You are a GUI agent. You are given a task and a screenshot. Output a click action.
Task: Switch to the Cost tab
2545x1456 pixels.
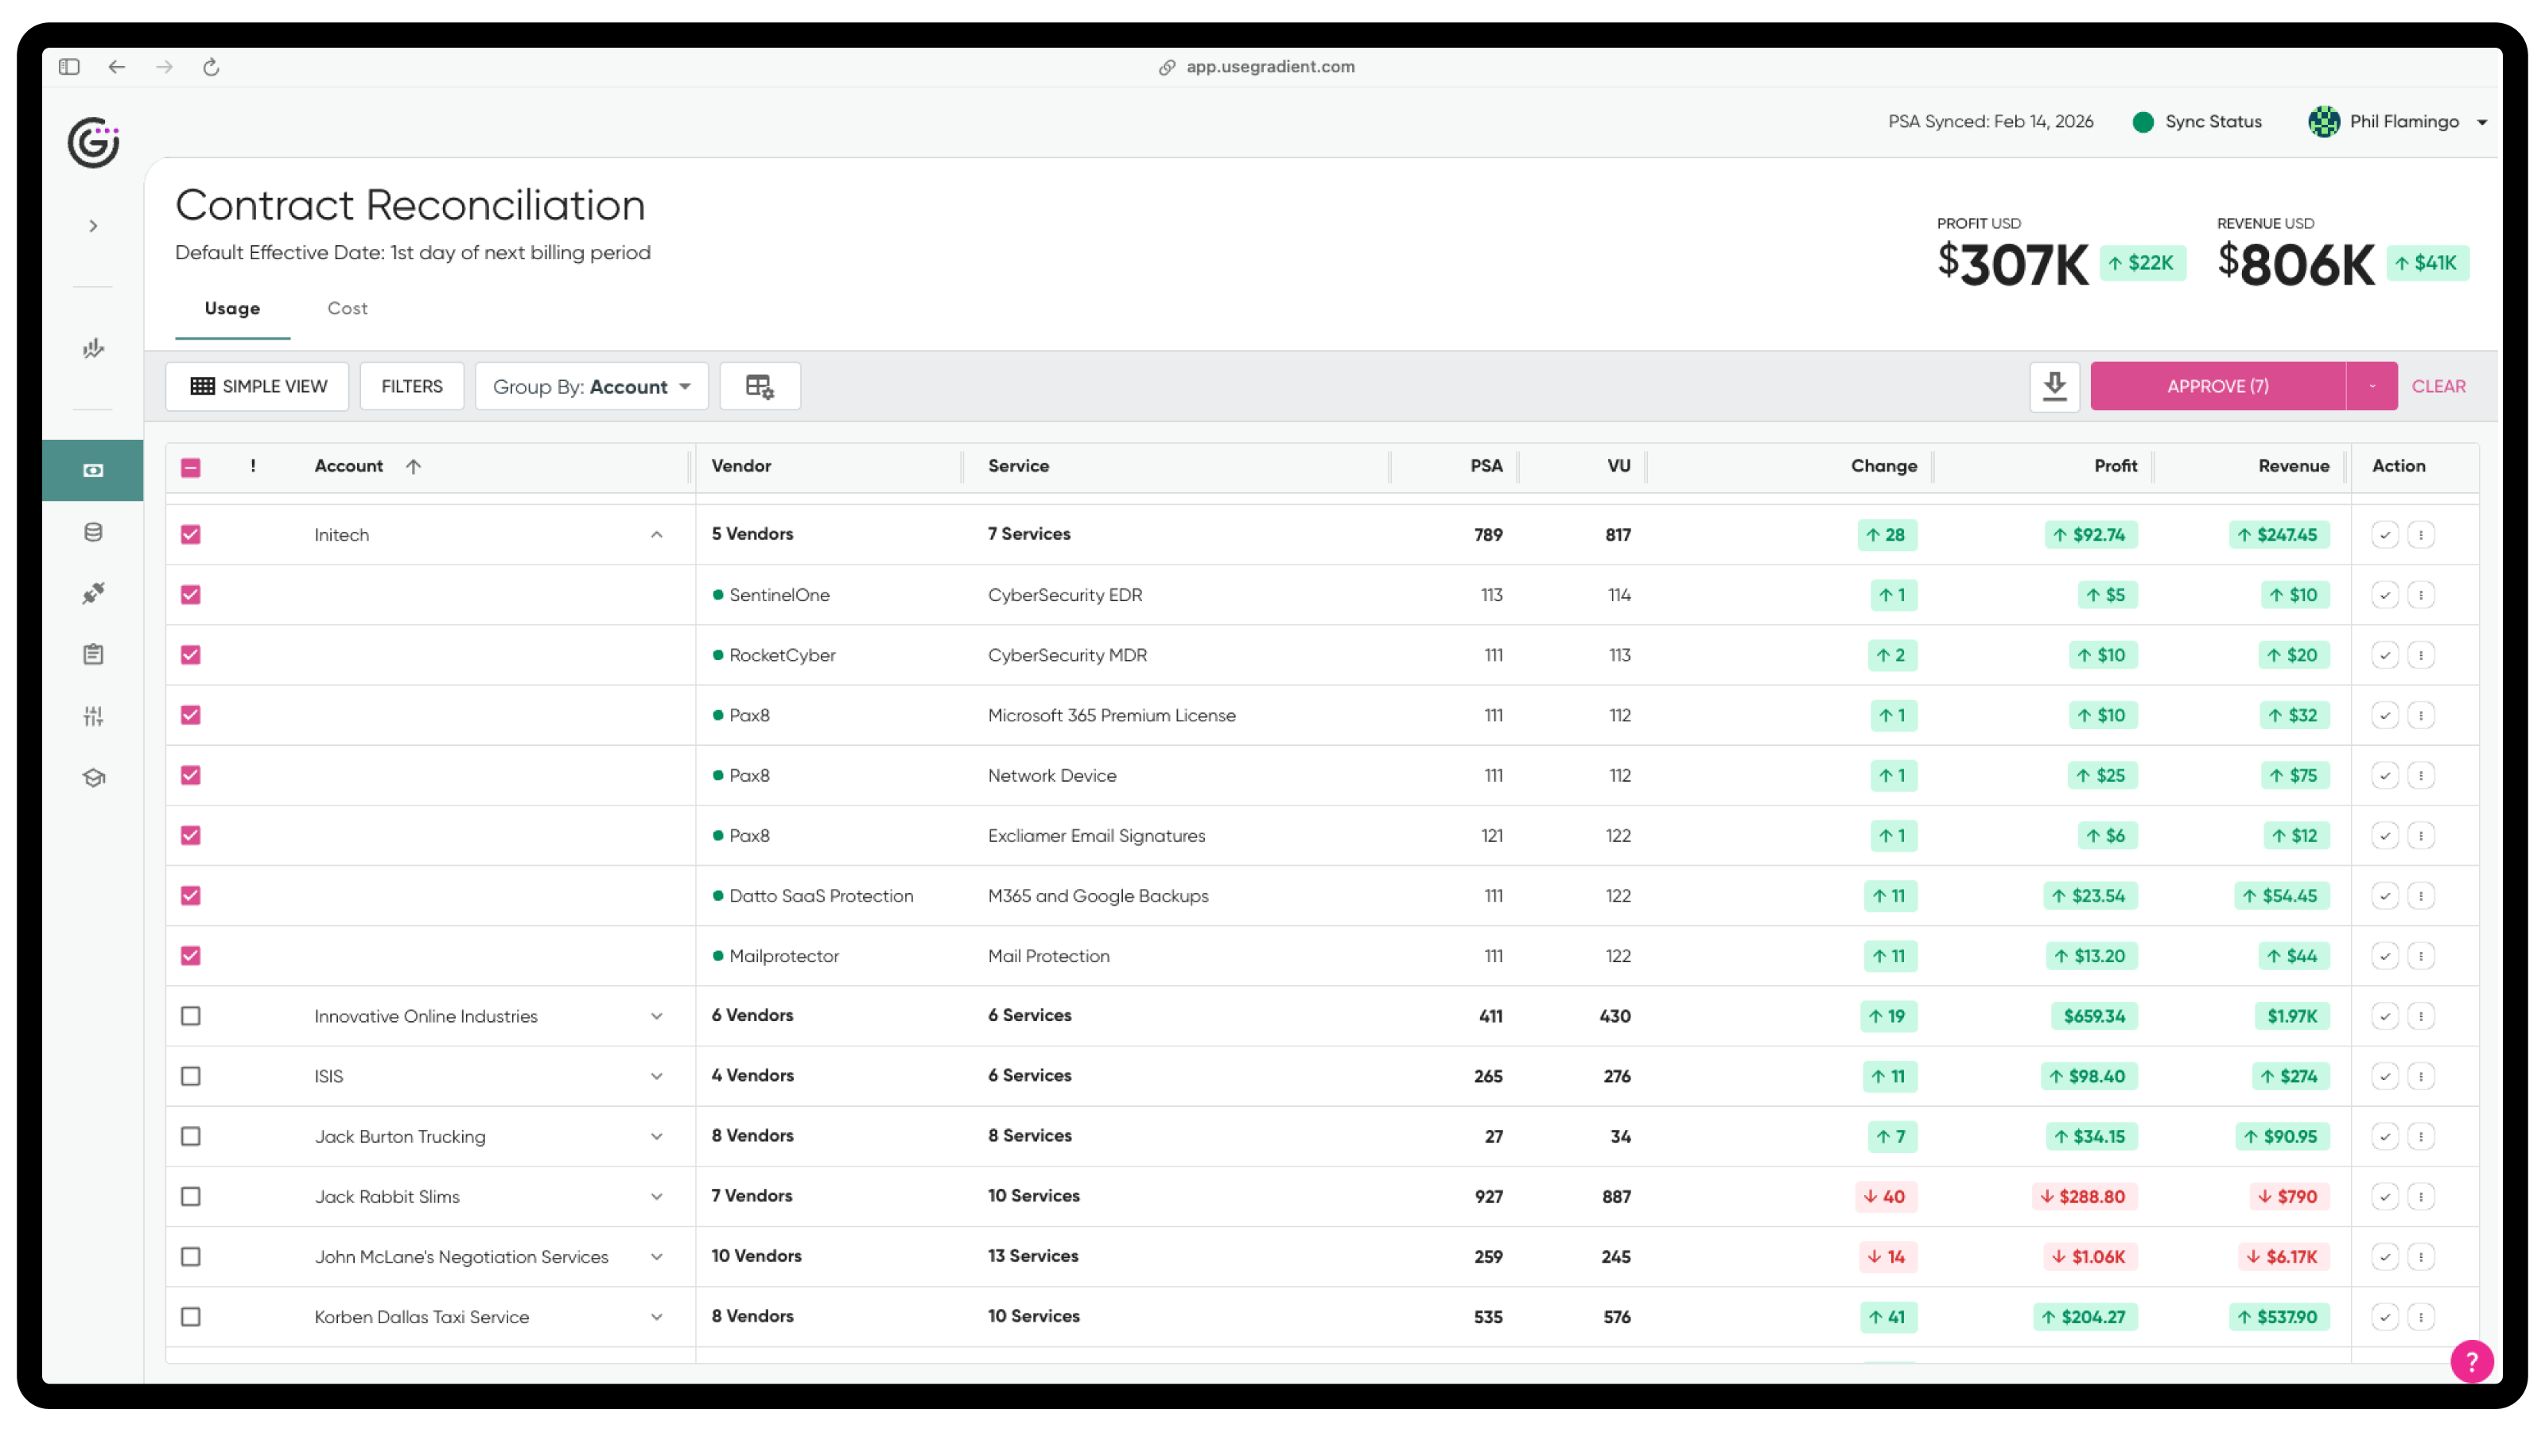pyautogui.click(x=347, y=308)
